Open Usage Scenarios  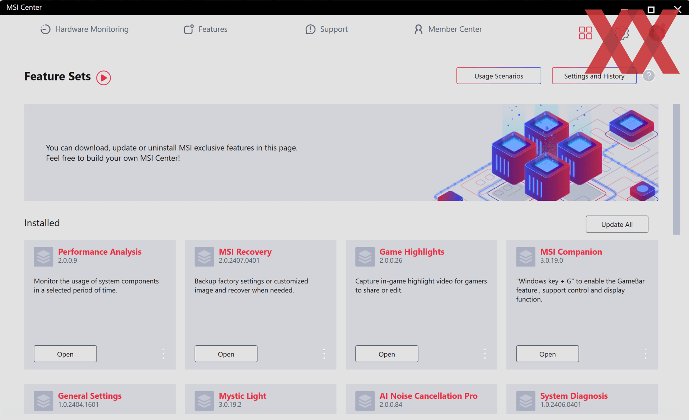498,76
